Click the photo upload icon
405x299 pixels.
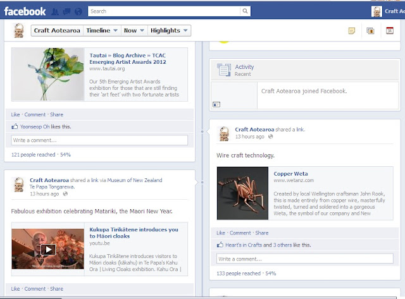370,31
